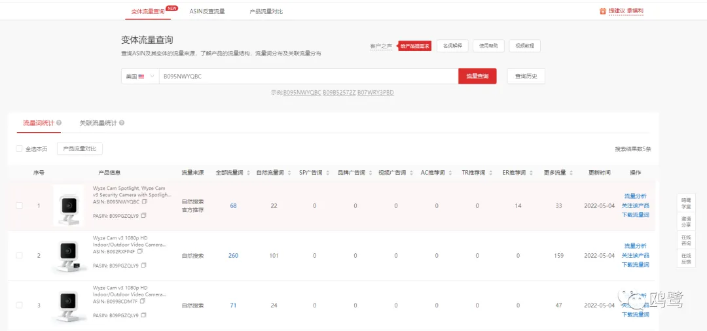Open total traffic words count 260
The image size is (707, 331).
[233, 255]
